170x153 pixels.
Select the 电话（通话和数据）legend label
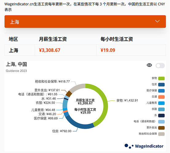pyautogui.click(x=145, y=121)
